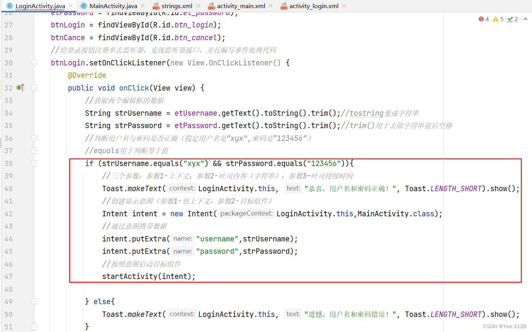Click 'MainActivity.class' on line 42

pos(396,214)
